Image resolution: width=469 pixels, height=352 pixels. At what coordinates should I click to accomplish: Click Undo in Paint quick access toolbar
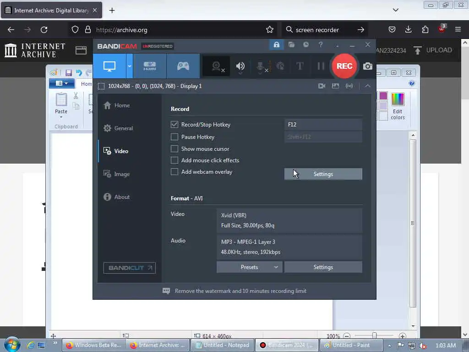tap(79, 73)
